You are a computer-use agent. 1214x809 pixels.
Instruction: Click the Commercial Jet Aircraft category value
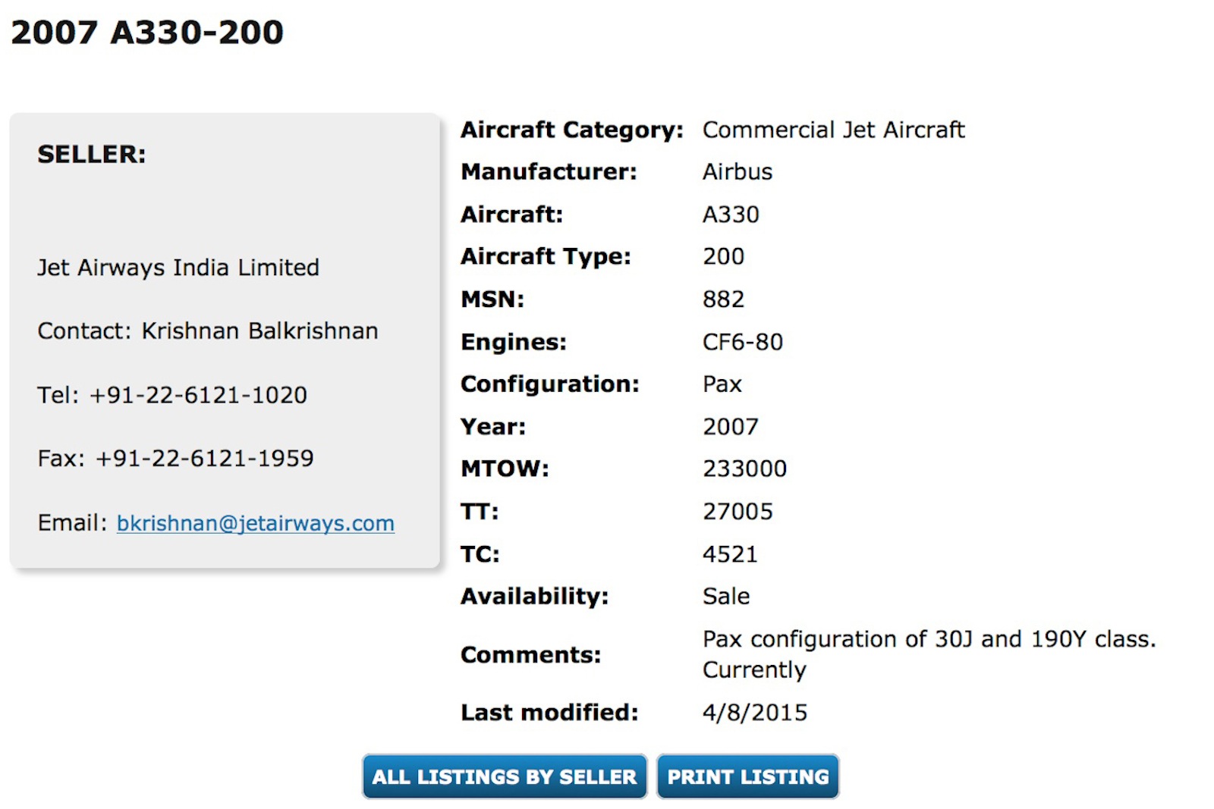point(833,130)
